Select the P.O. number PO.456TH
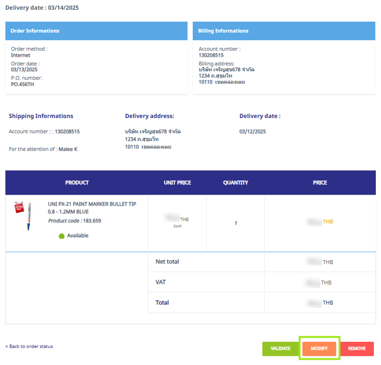This screenshot has height=365, width=381. (x=23, y=84)
